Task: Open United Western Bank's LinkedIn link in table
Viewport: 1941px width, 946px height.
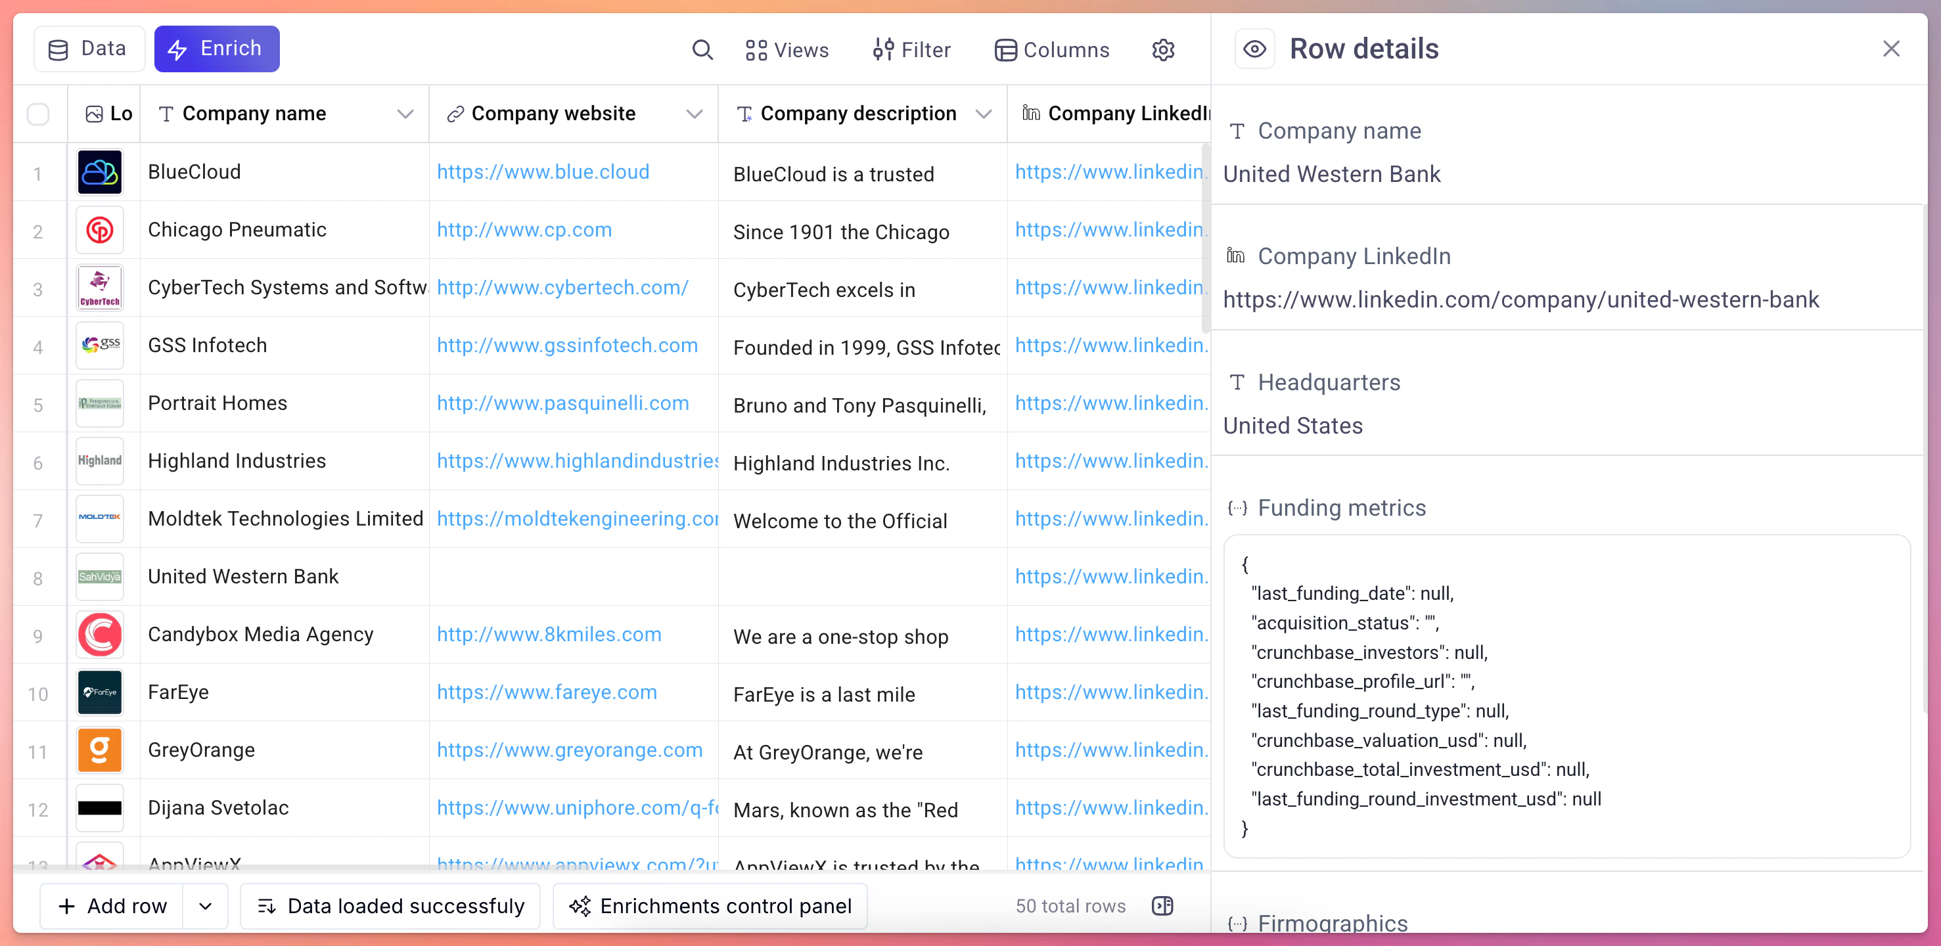Action: (1111, 577)
